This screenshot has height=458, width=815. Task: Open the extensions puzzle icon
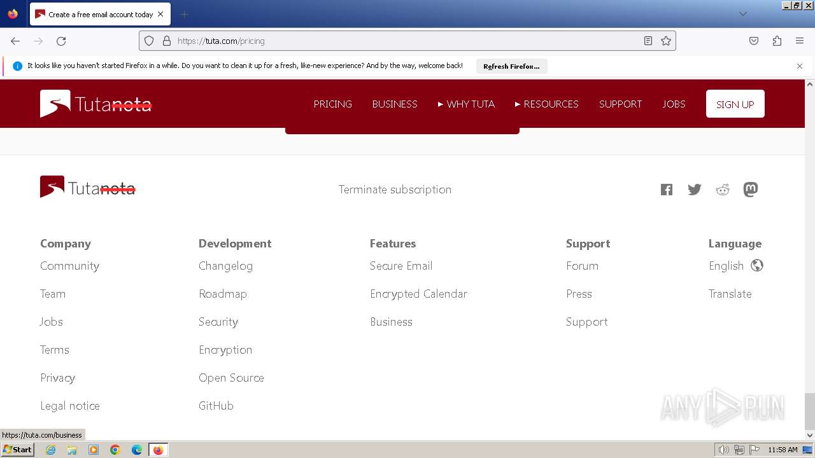[777, 41]
